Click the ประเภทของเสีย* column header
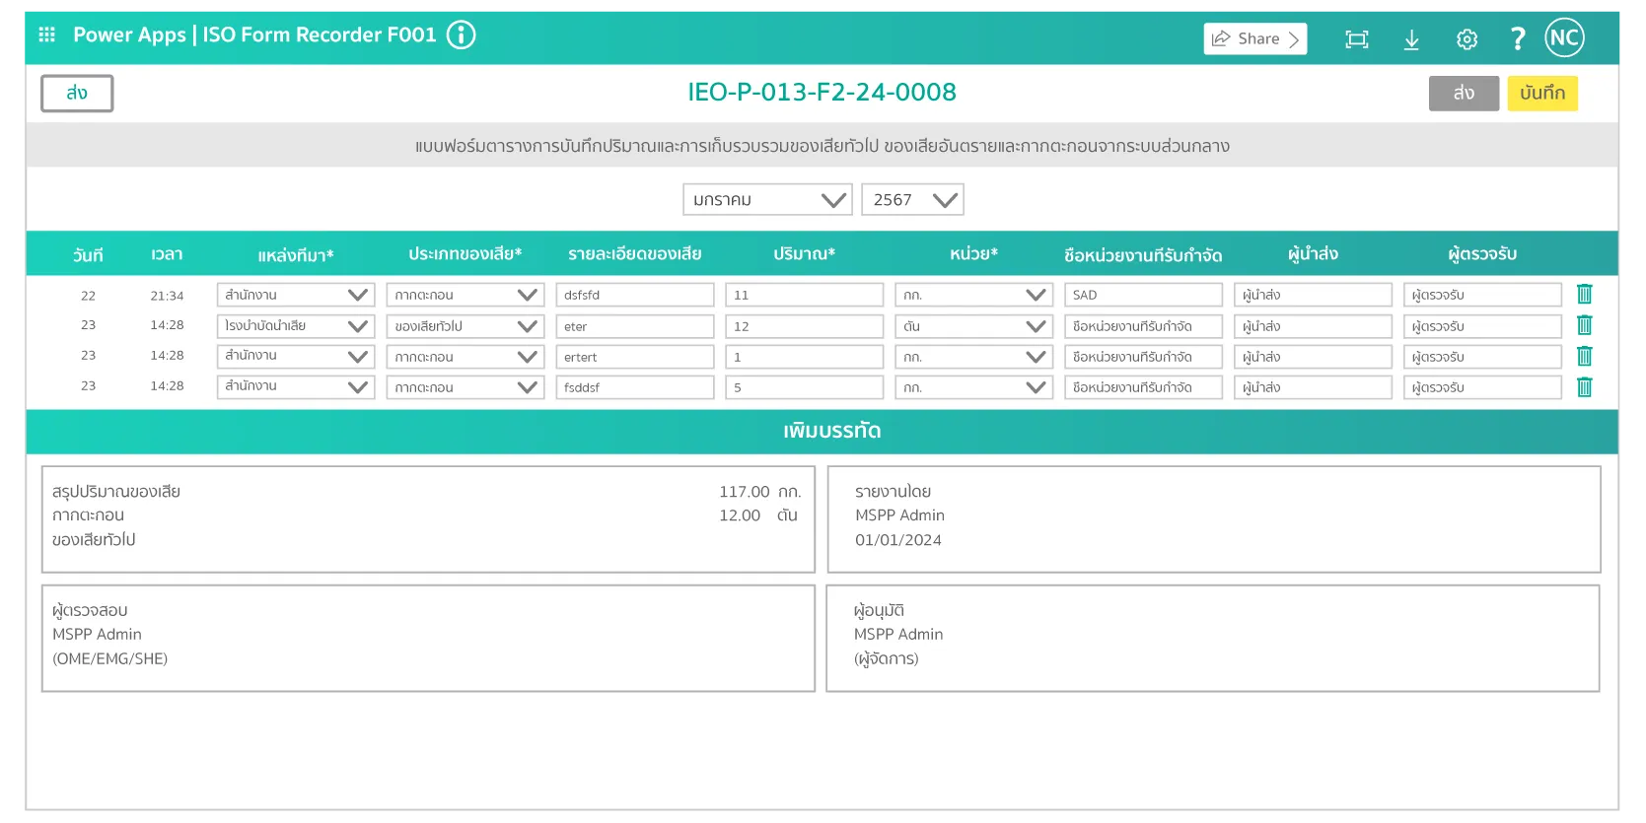This screenshot has height=823, width=1646. (465, 254)
